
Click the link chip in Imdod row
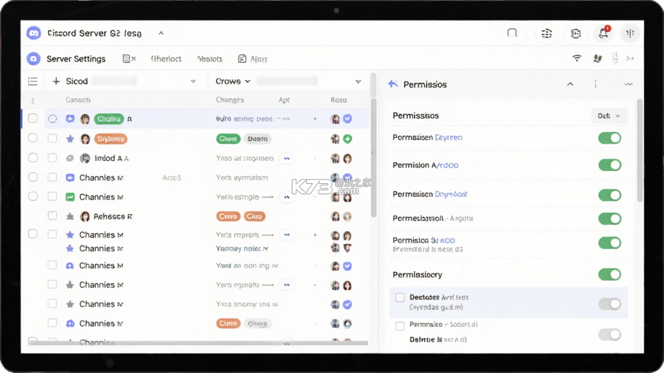pos(287,158)
